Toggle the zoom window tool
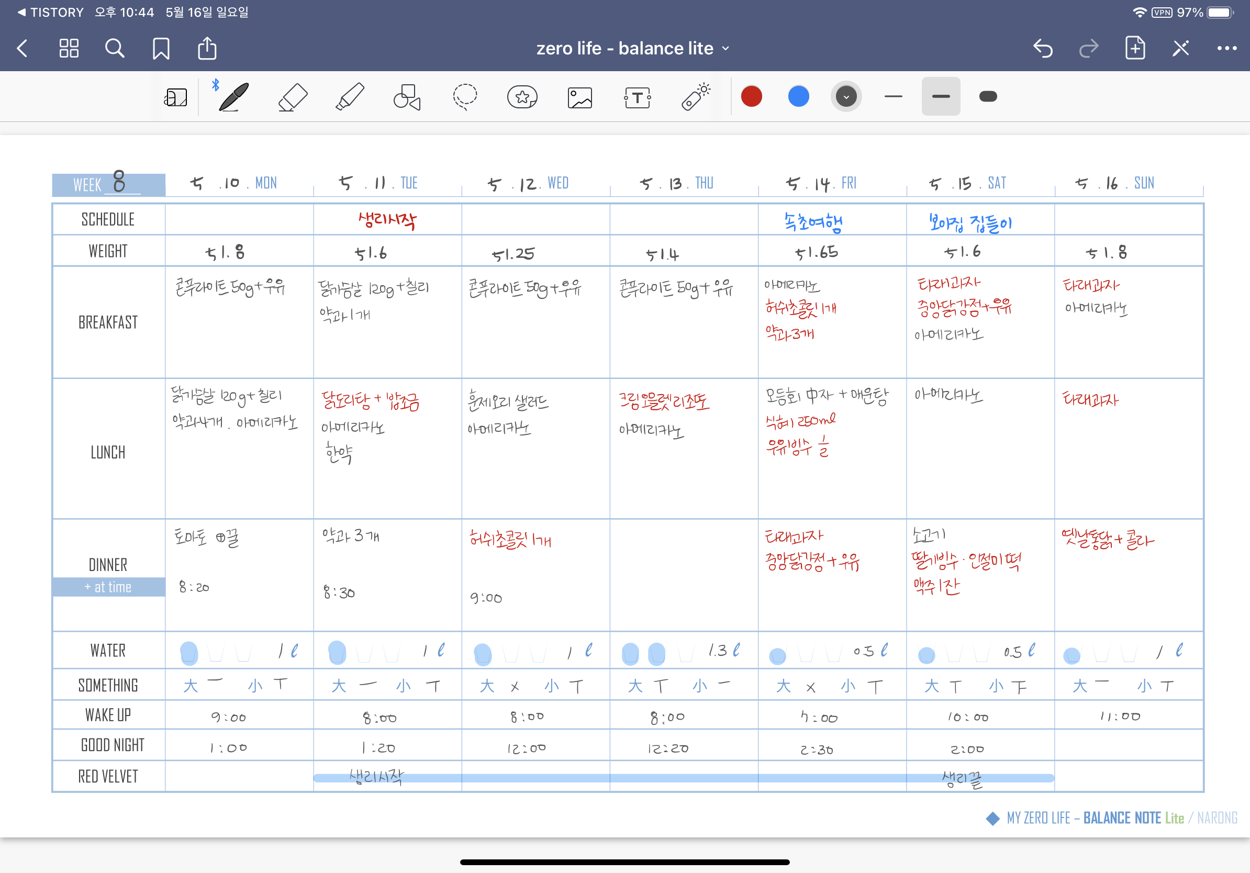 click(175, 98)
